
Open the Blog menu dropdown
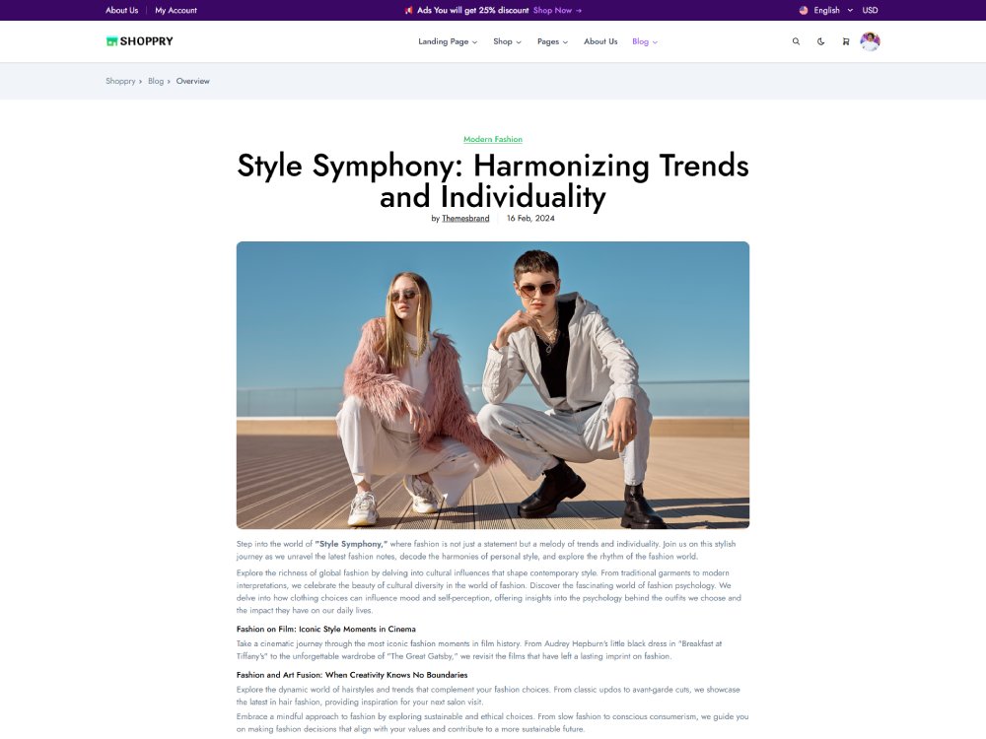pos(645,41)
